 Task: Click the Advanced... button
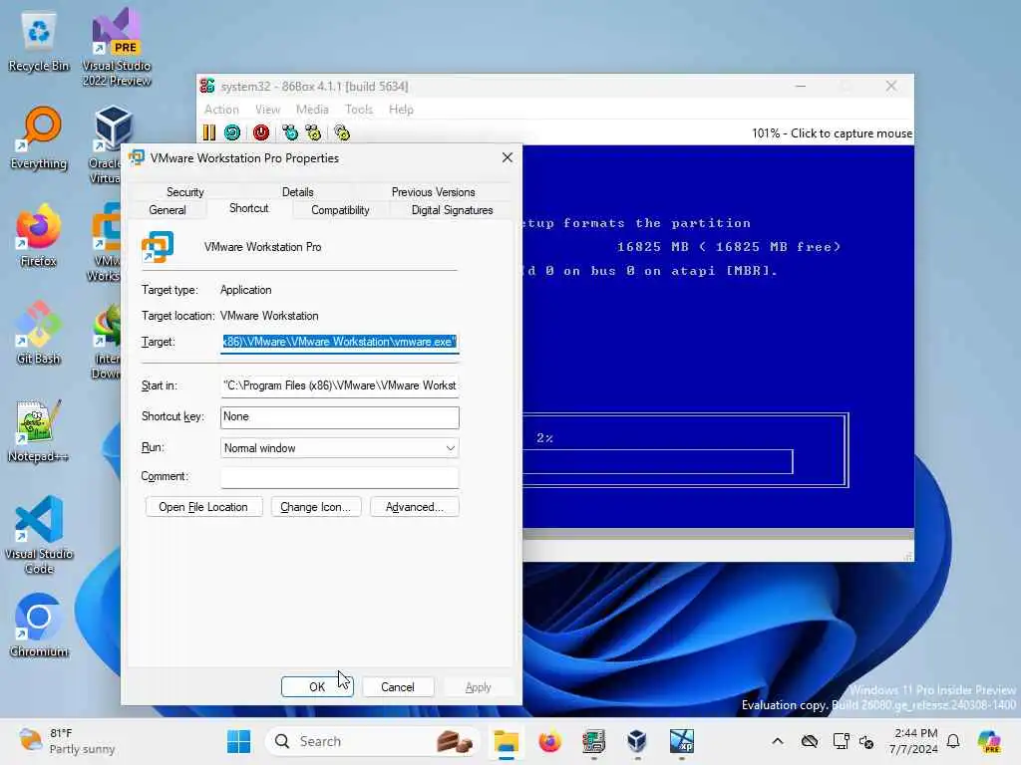pos(414,507)
